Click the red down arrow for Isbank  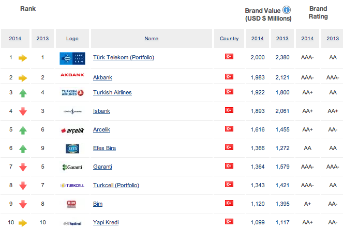23,111
